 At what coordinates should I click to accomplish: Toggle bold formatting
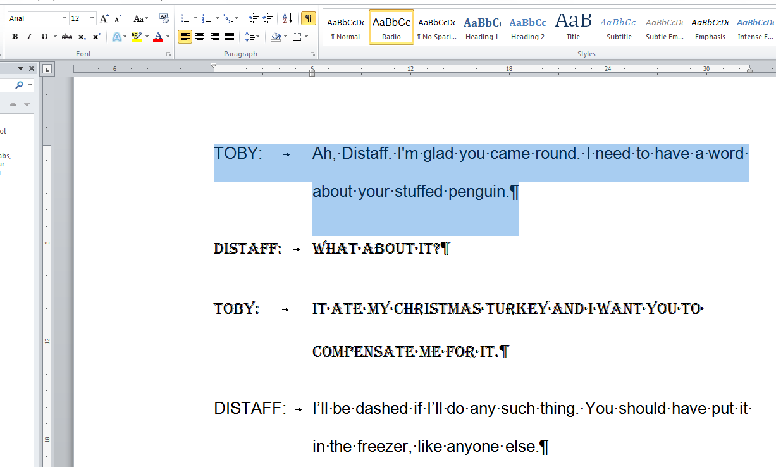point(15,36)
